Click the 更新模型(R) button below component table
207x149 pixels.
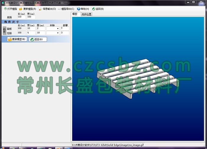coord(17,39)
